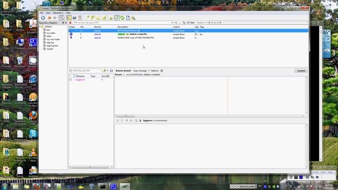Viewport: 338px width, 190px height.
Task: Click the Options link in commit panel
Action: tap(155, 71)
